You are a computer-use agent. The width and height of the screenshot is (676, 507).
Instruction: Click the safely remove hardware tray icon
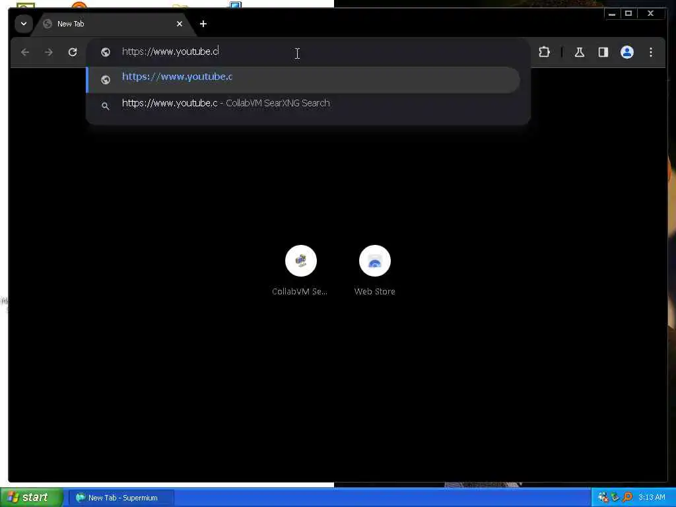(x=615, y=498)
